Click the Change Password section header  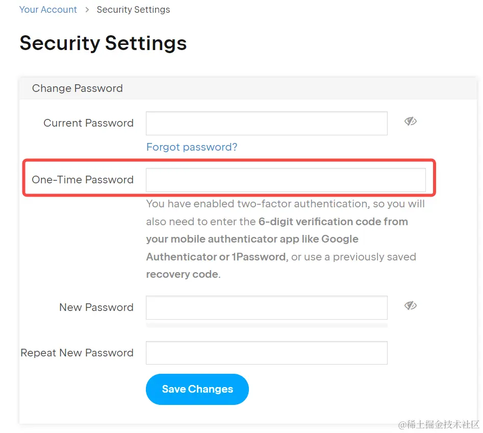click(x=78, y=88)
